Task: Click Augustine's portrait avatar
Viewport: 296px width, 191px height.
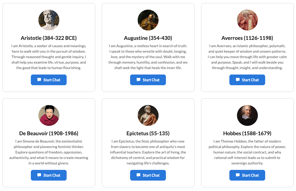Action: (x=148, y=20)
